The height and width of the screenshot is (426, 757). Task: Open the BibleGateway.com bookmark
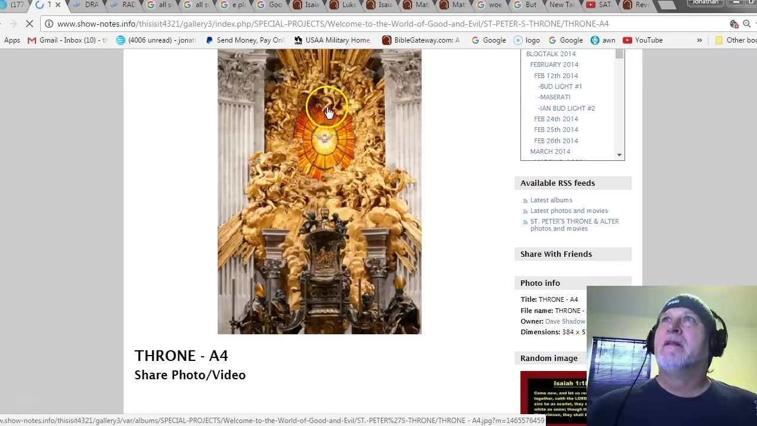(x=420, y=40)
